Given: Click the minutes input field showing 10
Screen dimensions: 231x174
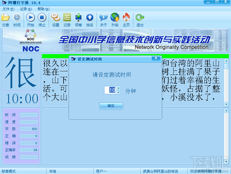Looking at the screenshot, I should pyautogui.click(x=110, y=90).
